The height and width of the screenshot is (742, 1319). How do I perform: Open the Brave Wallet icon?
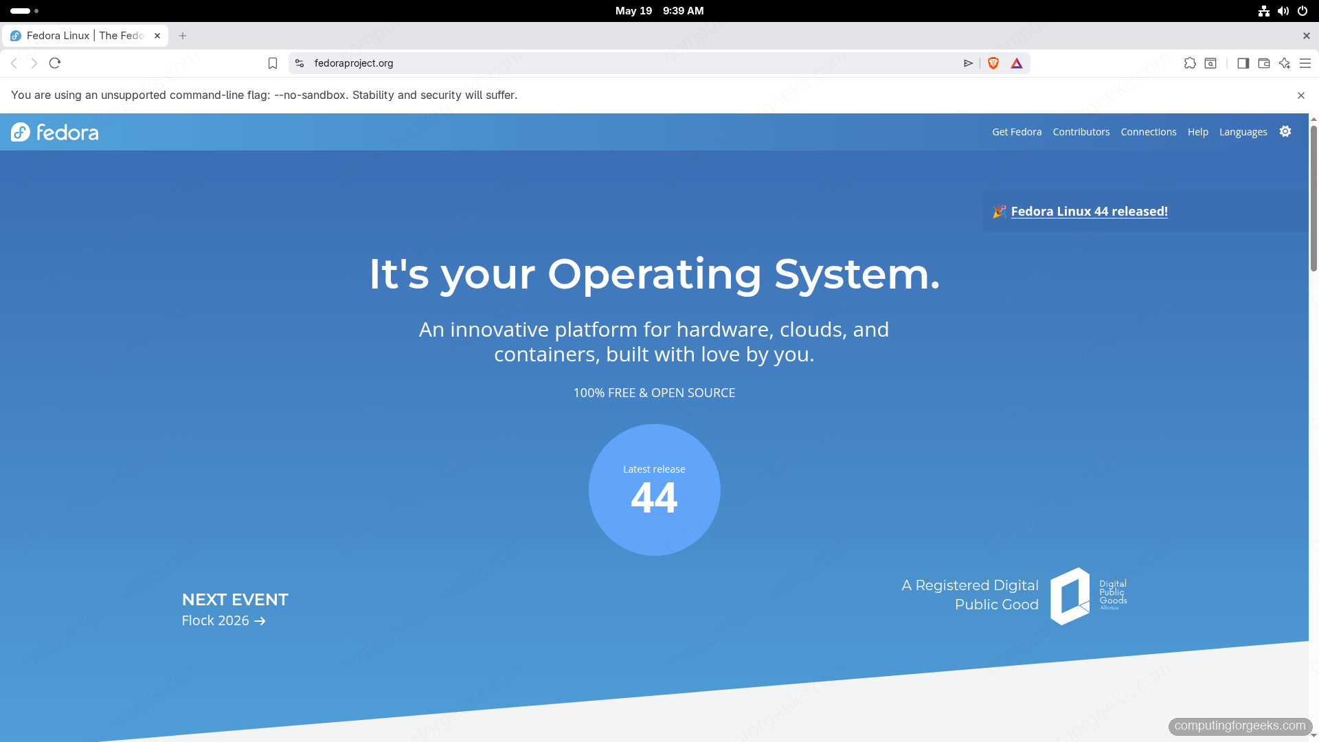click(1264, 63)
